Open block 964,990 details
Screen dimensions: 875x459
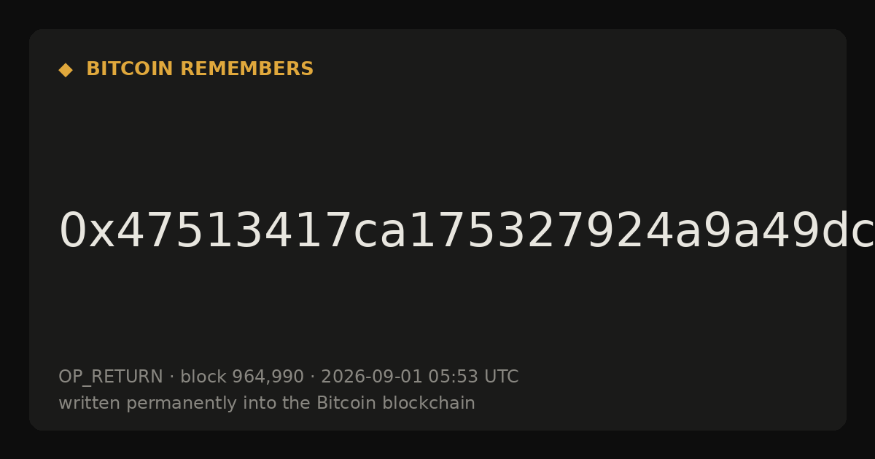tap(242, 377)
